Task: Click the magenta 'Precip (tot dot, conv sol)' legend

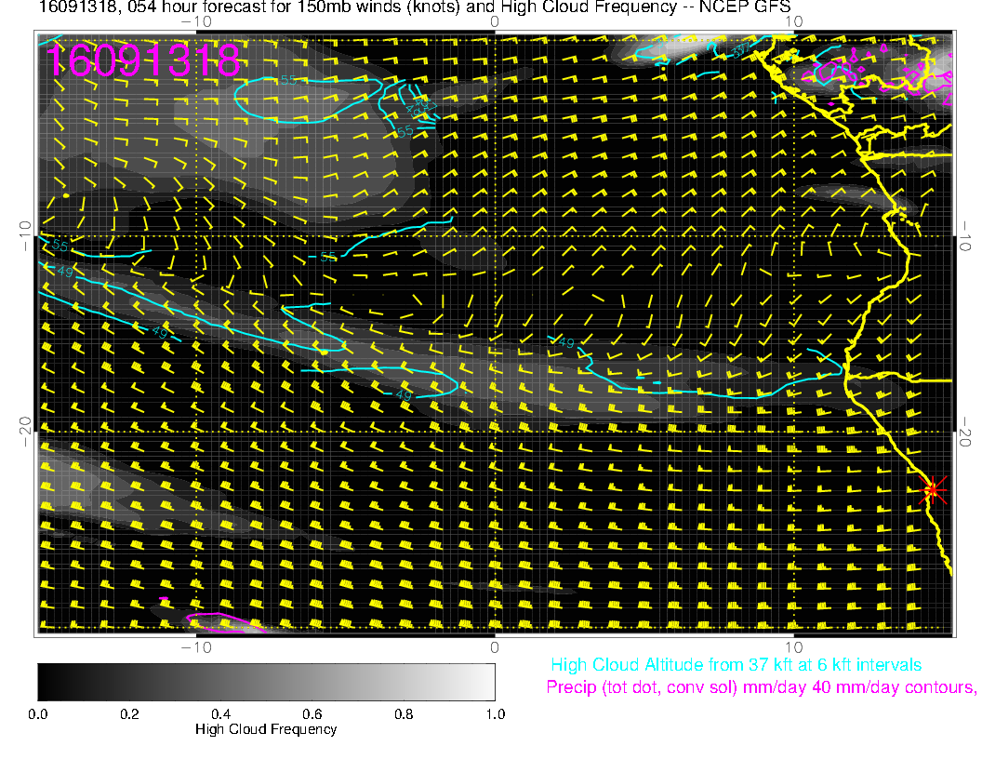Action: [761, 687]
